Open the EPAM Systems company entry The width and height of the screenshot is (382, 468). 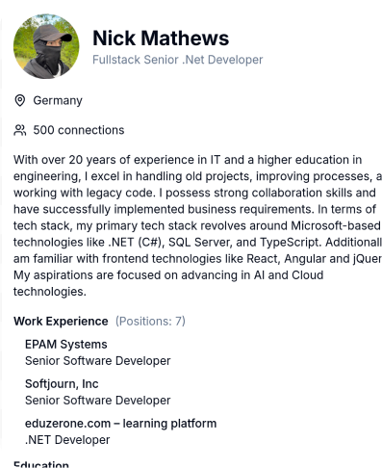point(66,345)
